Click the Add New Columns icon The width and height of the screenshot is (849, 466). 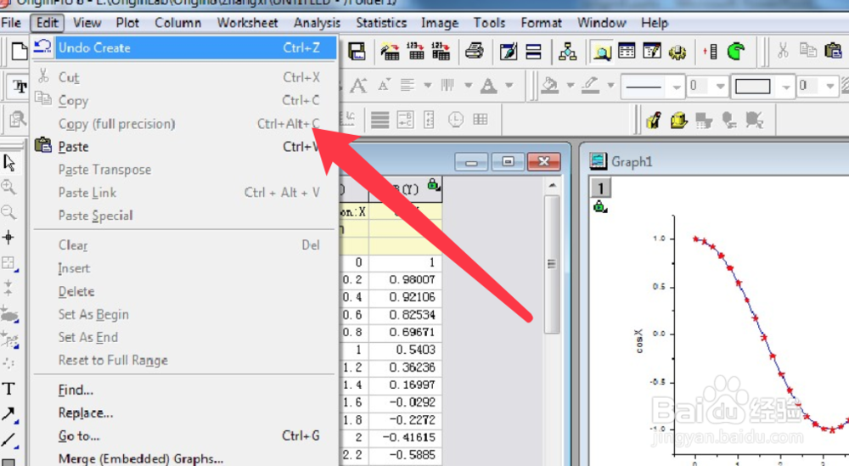coord(711,52)
